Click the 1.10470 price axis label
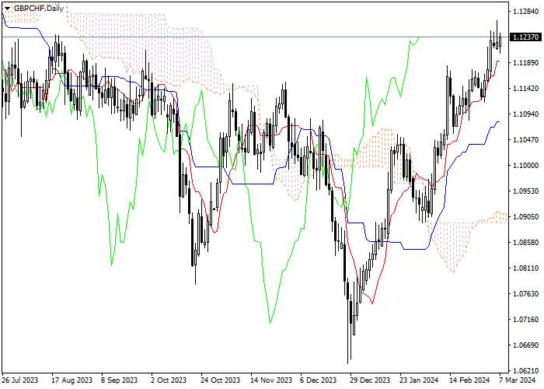Screen dimensions: 544x389 (x=526, y=140)
